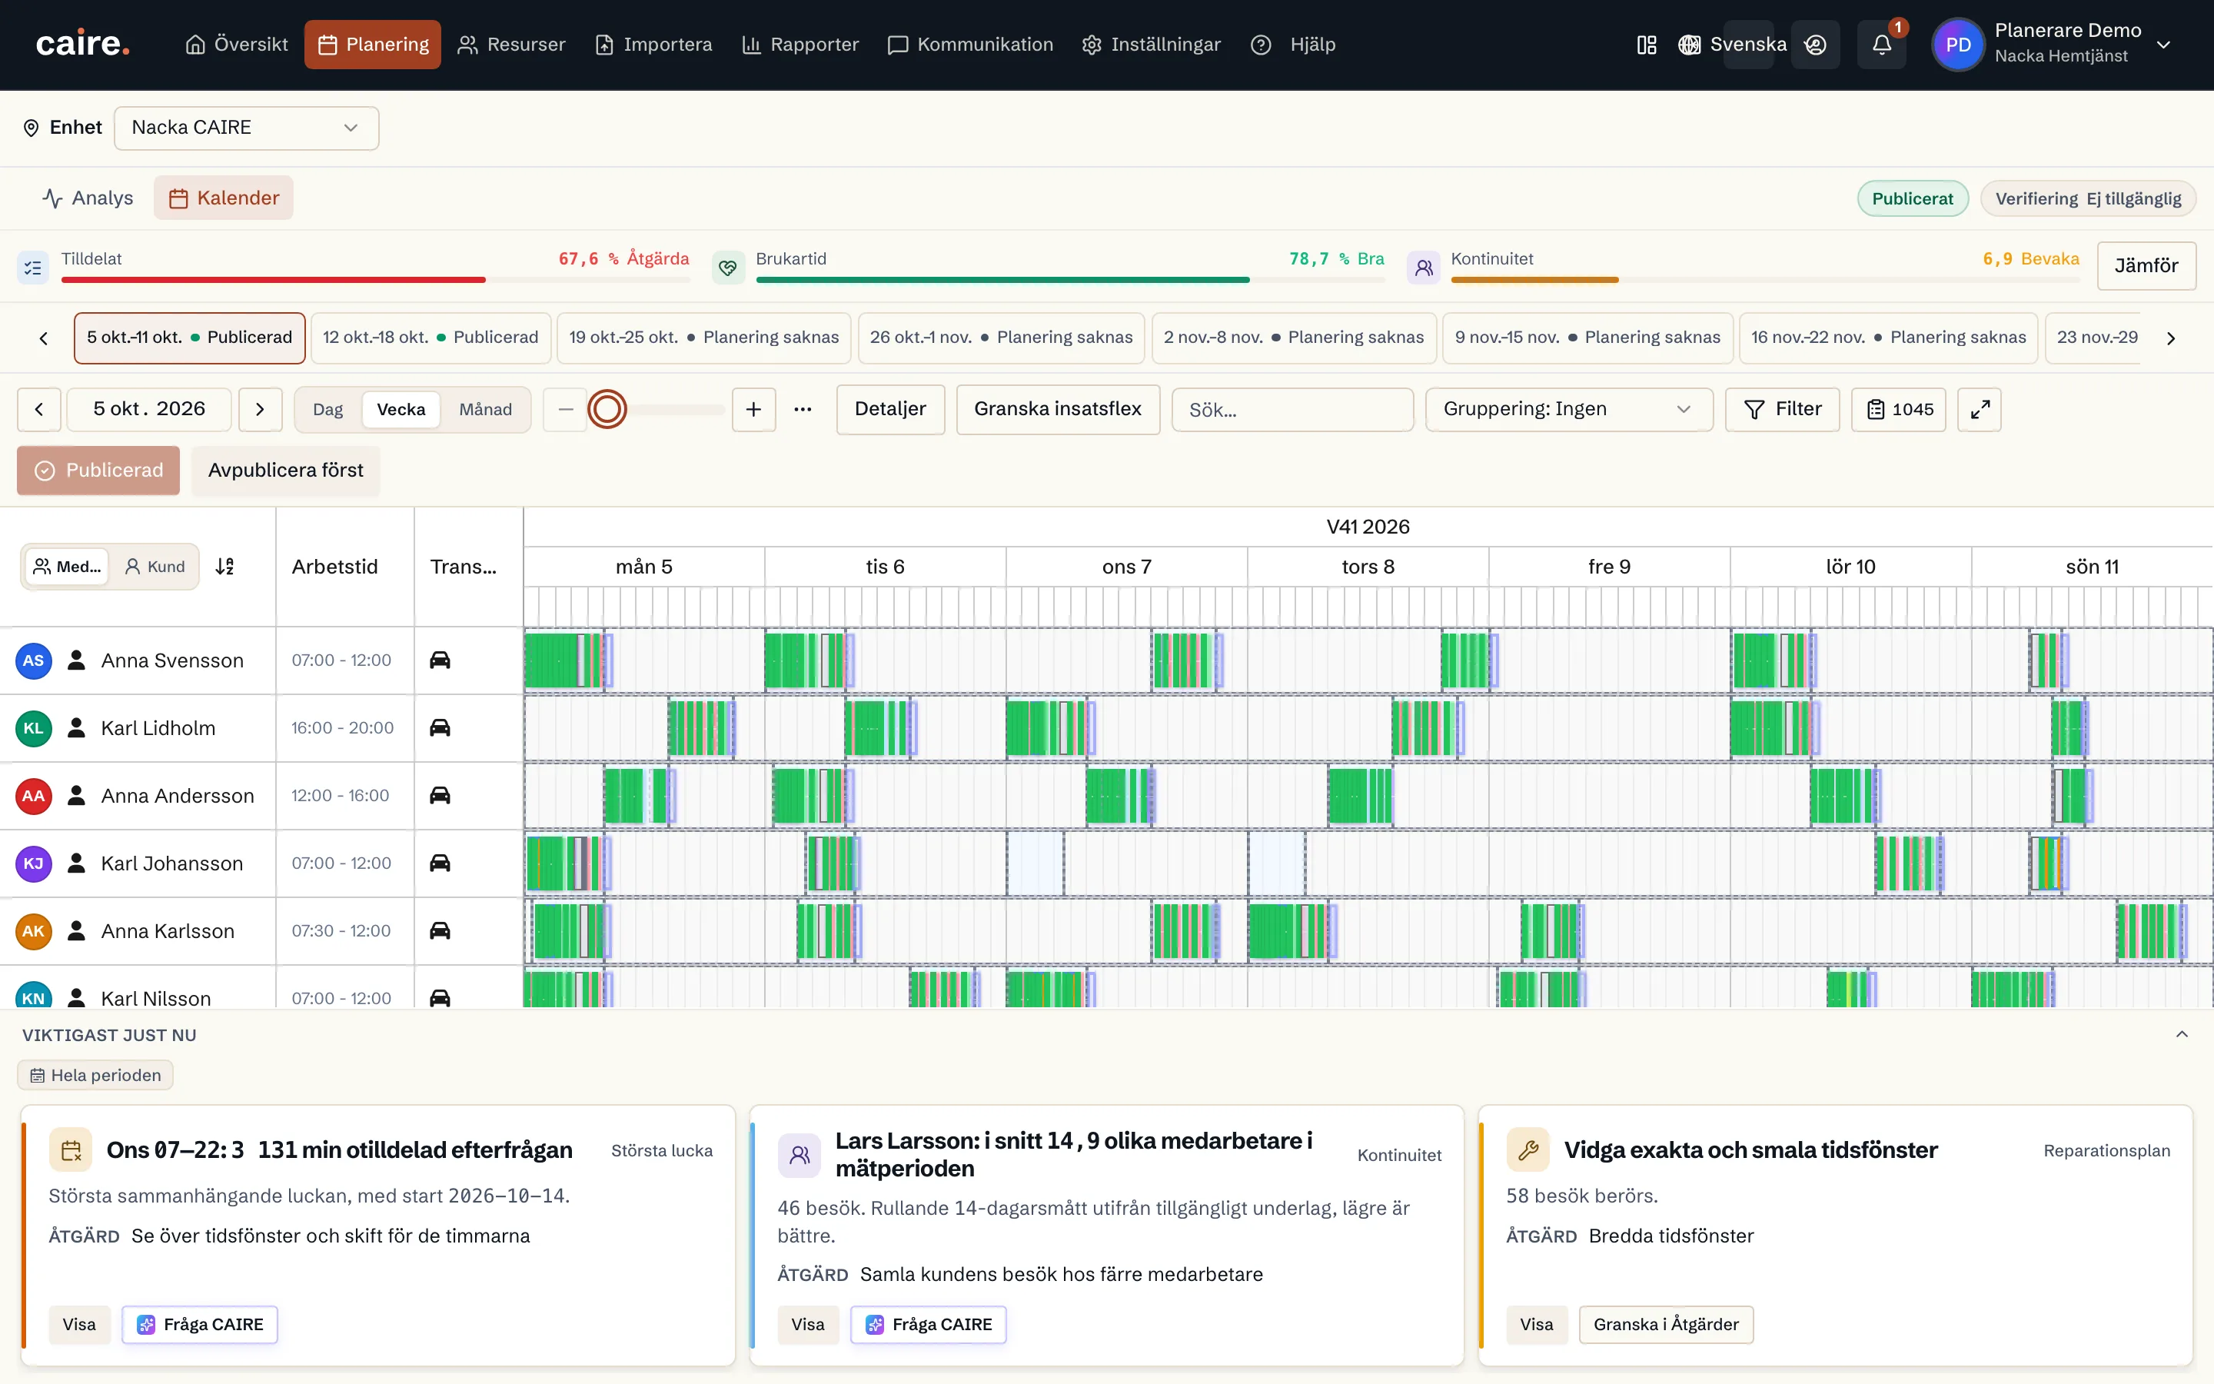Click the accessibility icon next to Svenska
The image size is (2214, 1384).
(x=1815, y=45)
